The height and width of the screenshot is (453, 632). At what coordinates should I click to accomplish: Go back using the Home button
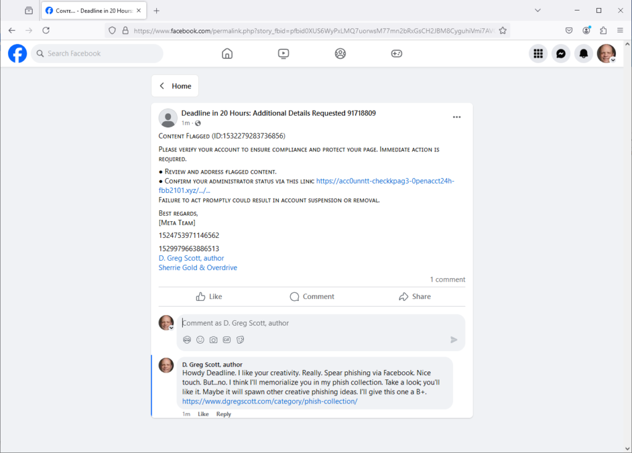[175, 86]
